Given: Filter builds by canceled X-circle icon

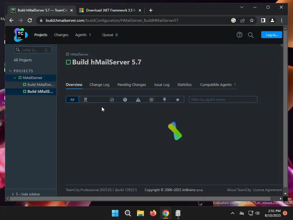Looking at the screenshot, I should click(151, 99).
